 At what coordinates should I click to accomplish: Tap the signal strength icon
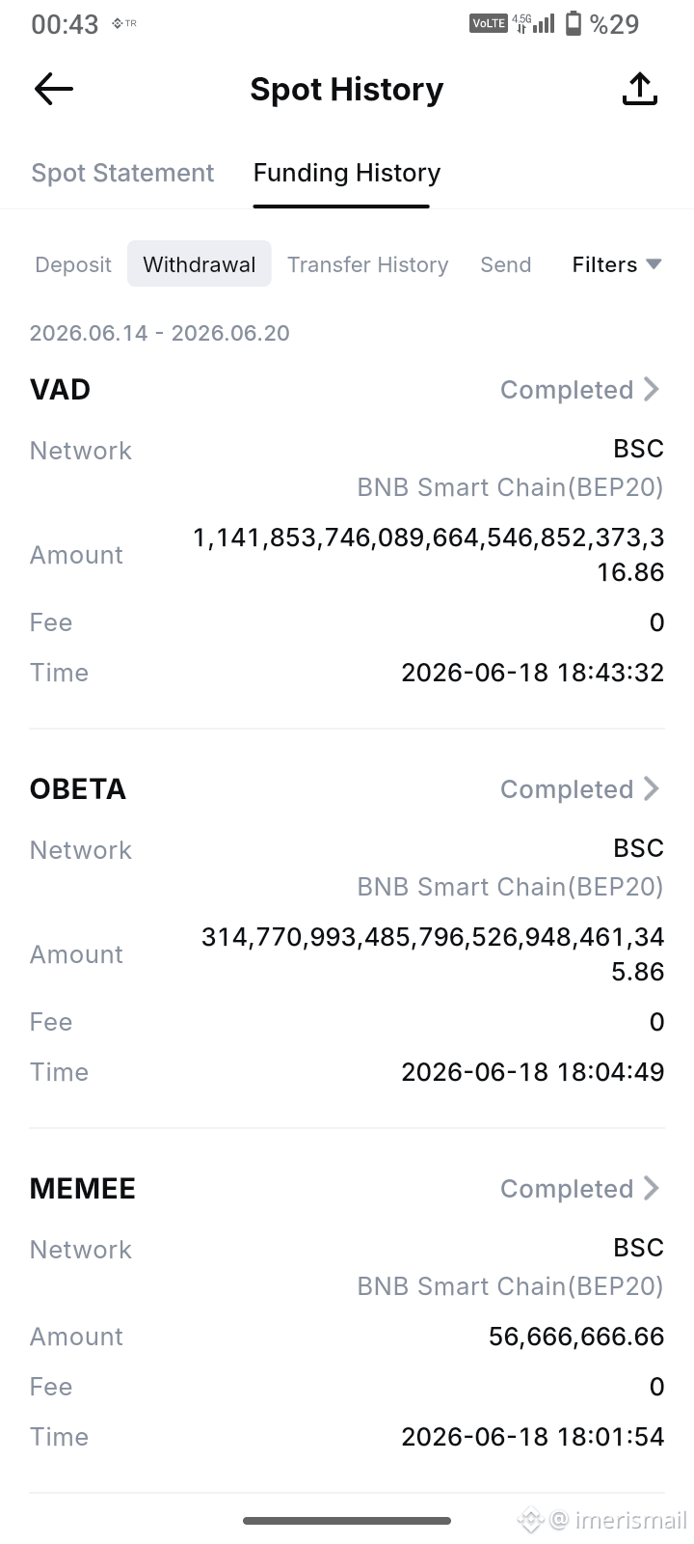[x=544, y=23]
